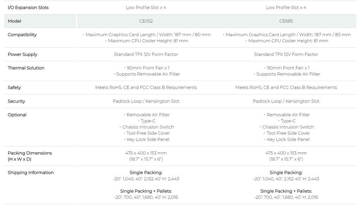Viewport: 361px width, 205px height.
Task: Select the Model row label
Action: click(14, 21)
